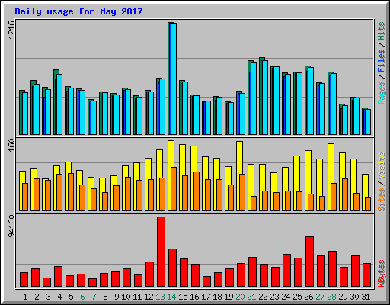Screen dimensions: 390x305
Task: Select the orange sites bar for day 5
Action: tap(71, 192)
